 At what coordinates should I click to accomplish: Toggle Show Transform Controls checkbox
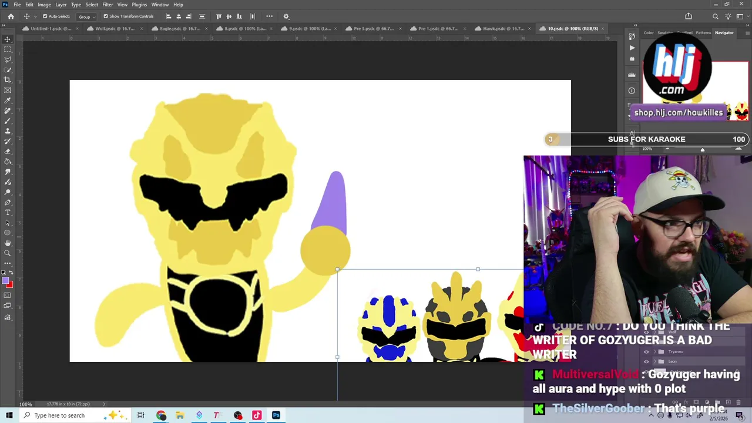click(106, 16)
